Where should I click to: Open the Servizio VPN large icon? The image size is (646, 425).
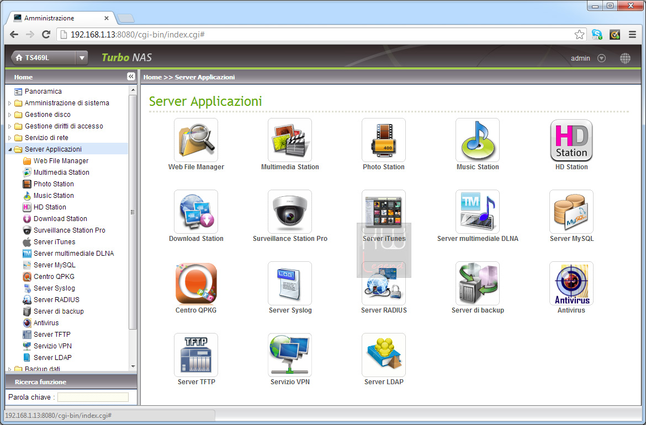click(290, 354)
